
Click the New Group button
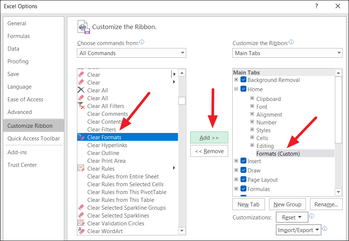(287, 204)
